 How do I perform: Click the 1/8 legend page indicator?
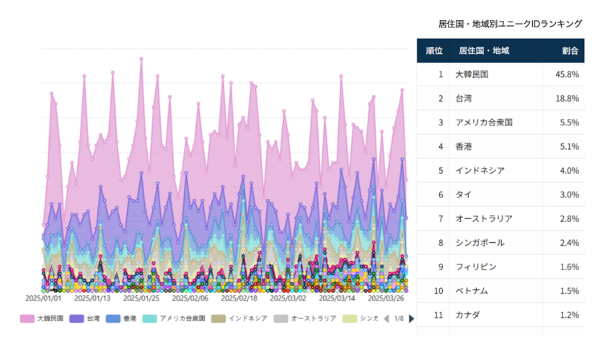(399, 318)
